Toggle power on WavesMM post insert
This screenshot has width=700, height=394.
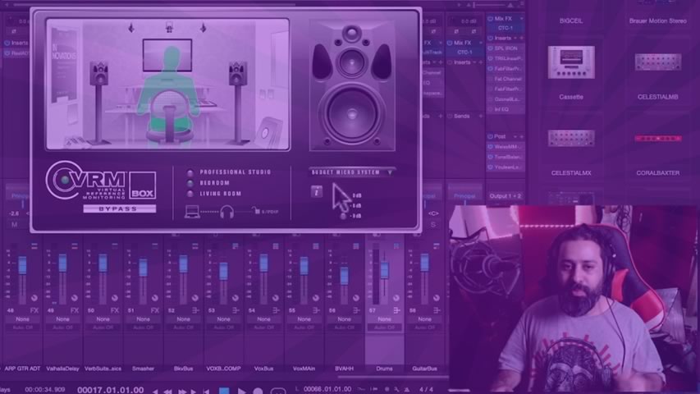490,147
